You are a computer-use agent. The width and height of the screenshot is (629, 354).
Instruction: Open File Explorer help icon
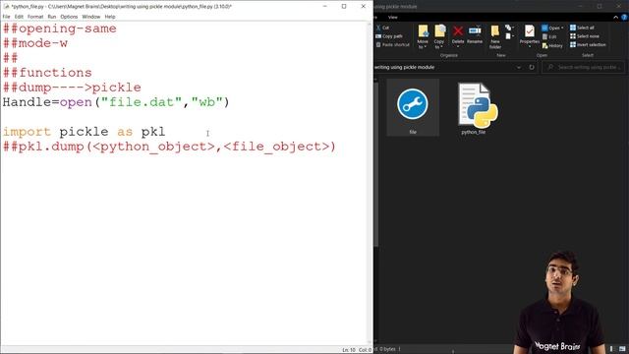coord(624,18)
